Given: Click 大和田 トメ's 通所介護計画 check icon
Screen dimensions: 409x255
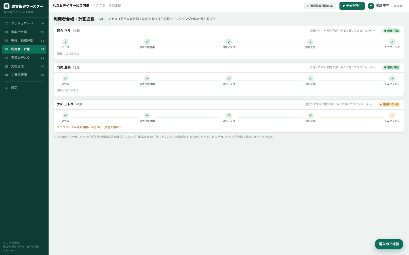Looking at the screenshot, I should tap(147, 116).
